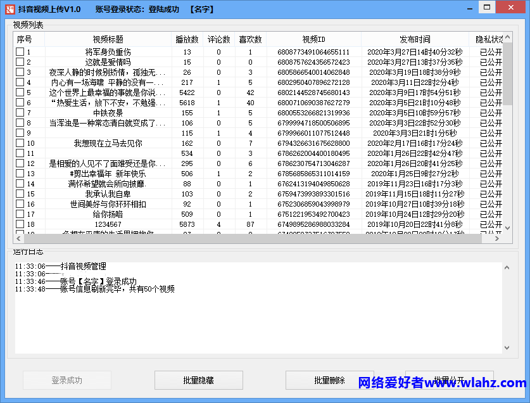Screen dimensions: 530x403
Task: Click publish time 2020年3月9日17时54分51秒
Action: [415, 93]
